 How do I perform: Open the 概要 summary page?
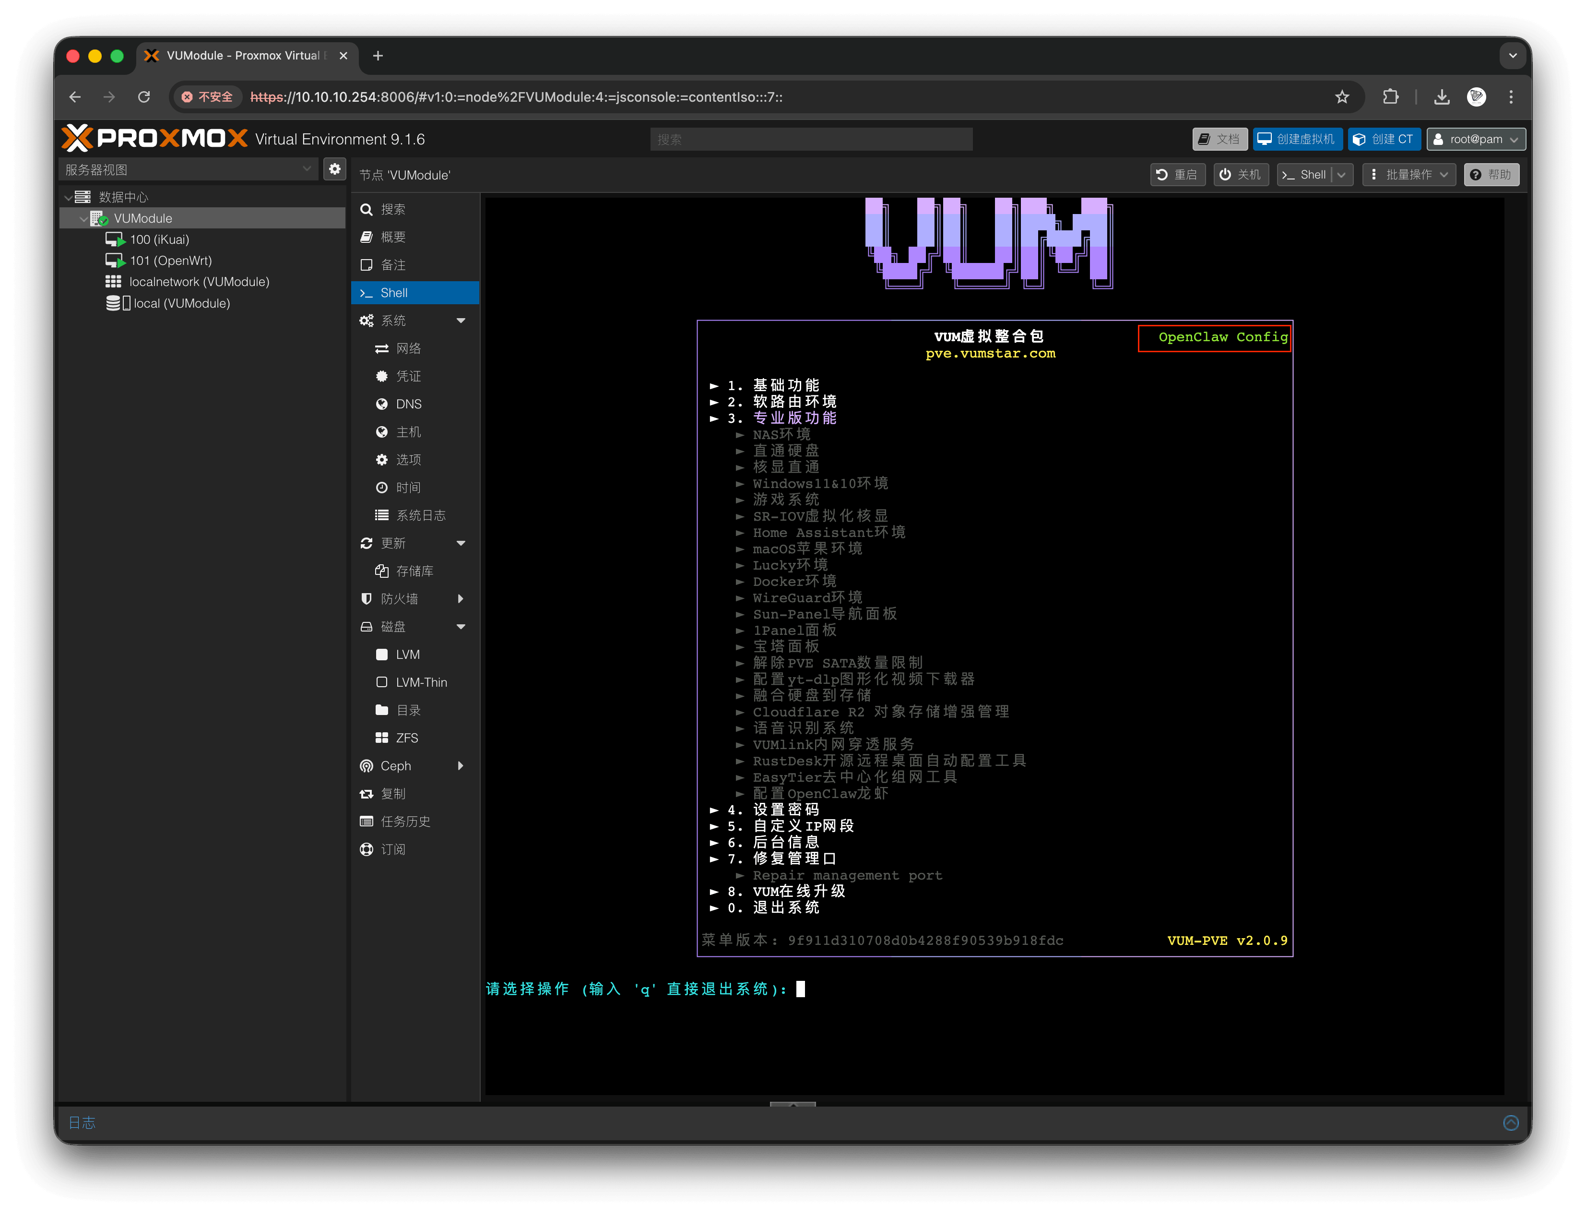pyautogui.click(x=415, y=237)
